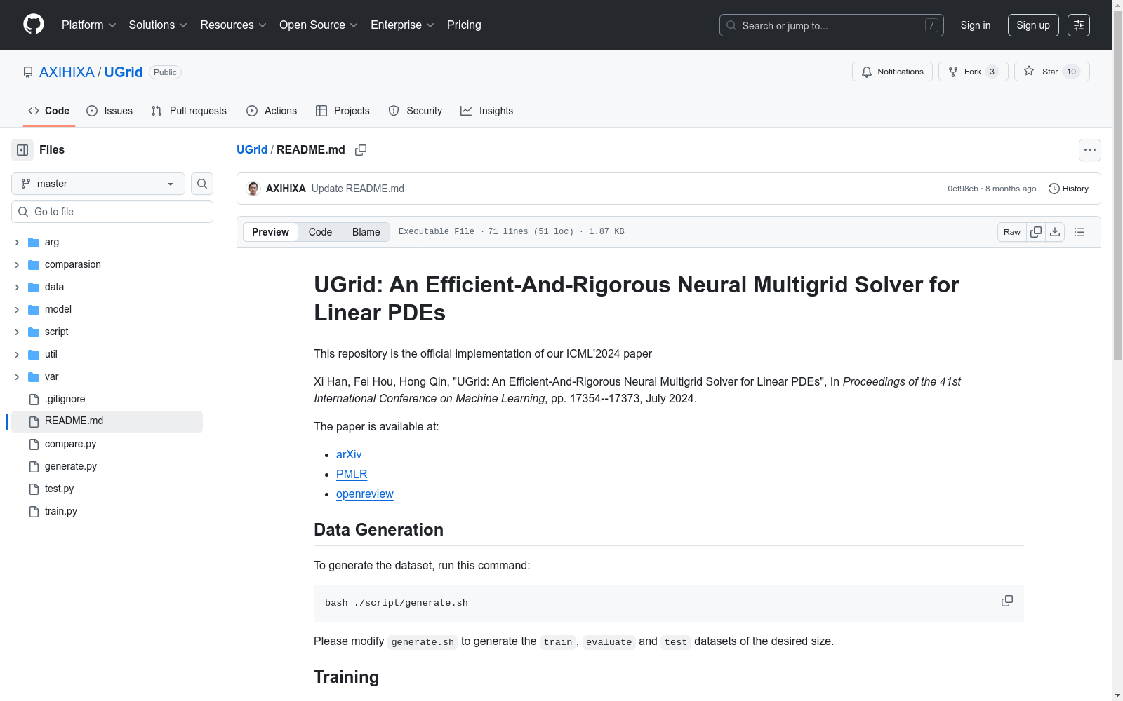The height and width of the screenshot is (701, 1123).
Task: Click the Sign up button
Action: [1032, 25]
